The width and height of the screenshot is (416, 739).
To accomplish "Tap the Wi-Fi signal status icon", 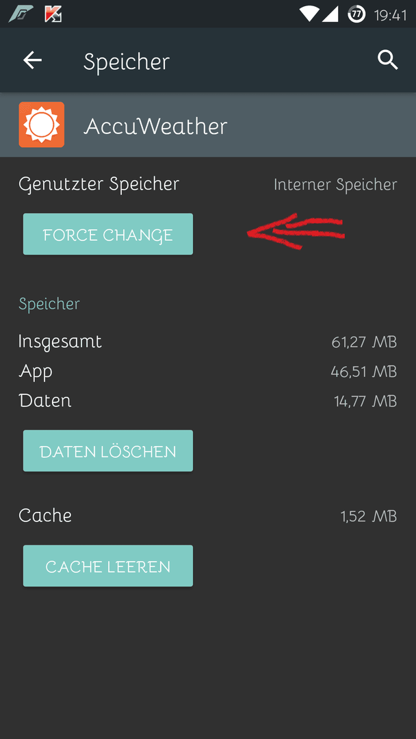I will [309, 14].
